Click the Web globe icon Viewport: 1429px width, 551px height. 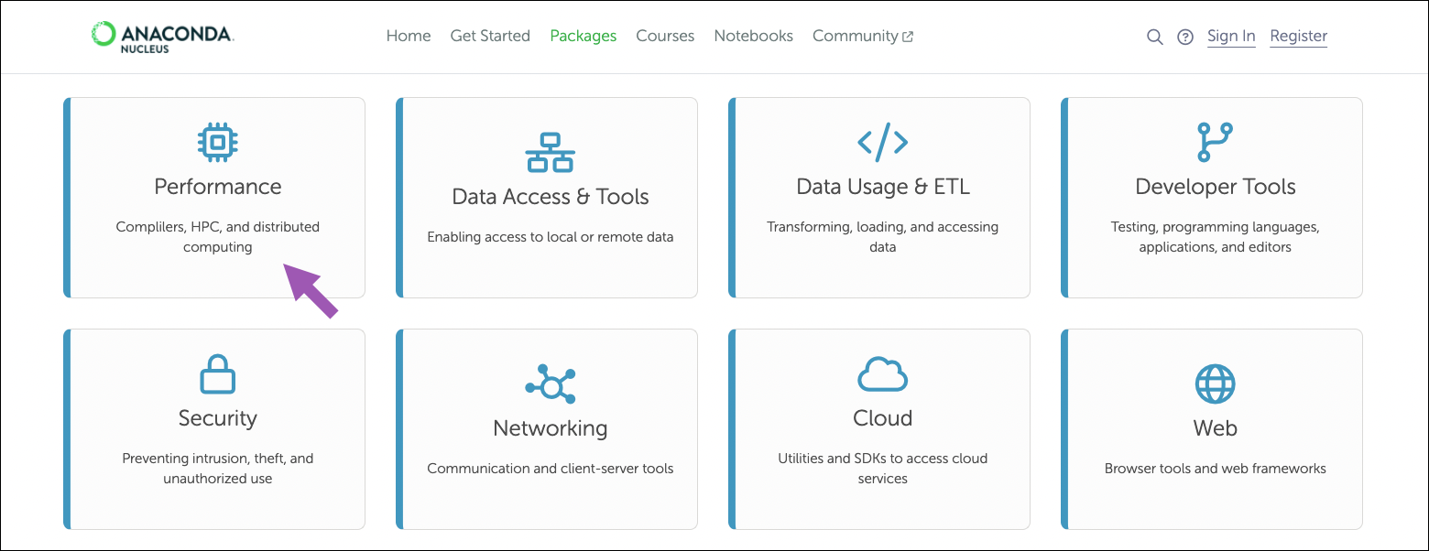[1216, 384]
